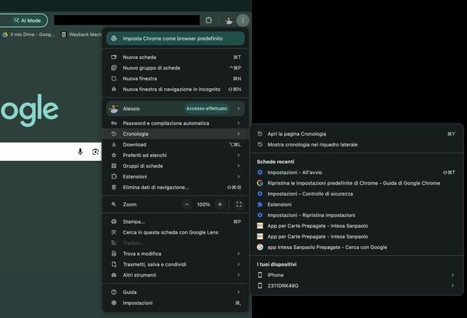The width and height of the screenshot is (467, 318).
Task: Expand the Estensioni submenu
Action: 175,177
